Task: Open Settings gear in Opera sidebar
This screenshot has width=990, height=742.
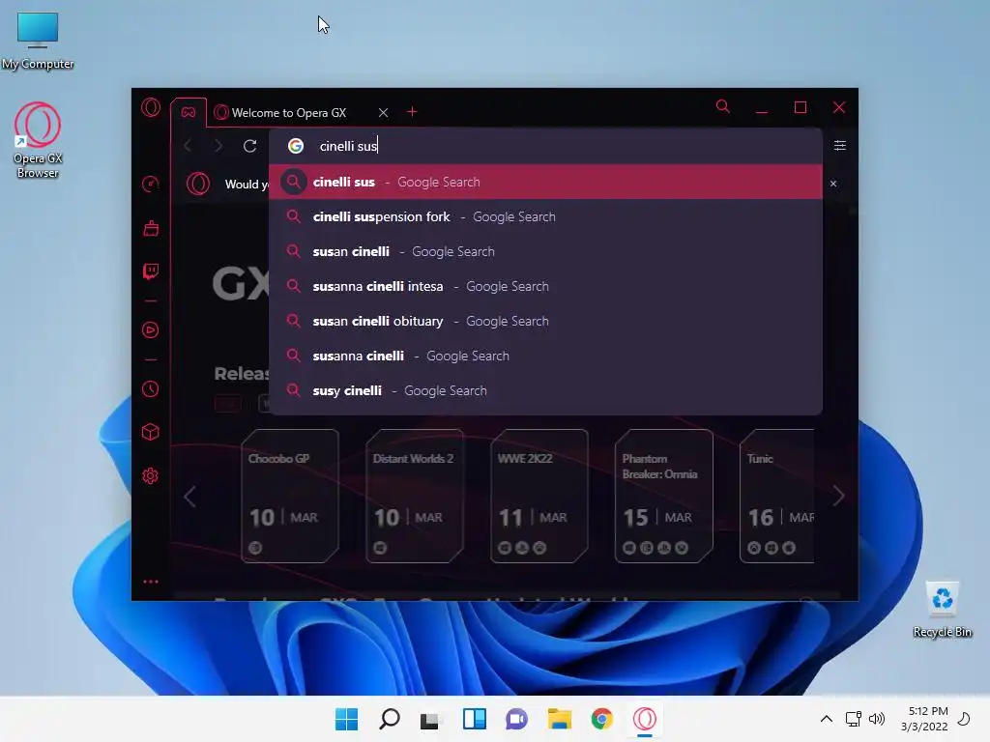Action: (150, 475)
